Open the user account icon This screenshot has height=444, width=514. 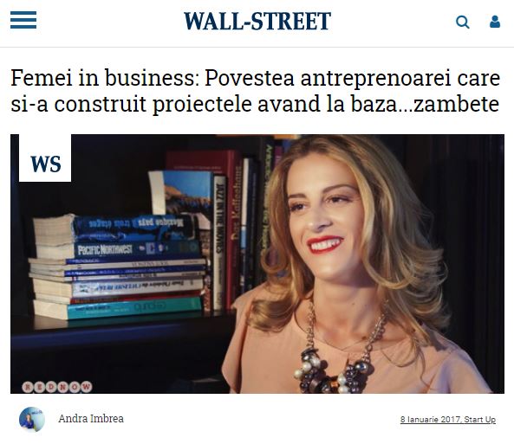495,22
